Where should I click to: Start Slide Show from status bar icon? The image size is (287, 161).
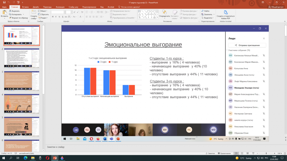tap(253, 153)
